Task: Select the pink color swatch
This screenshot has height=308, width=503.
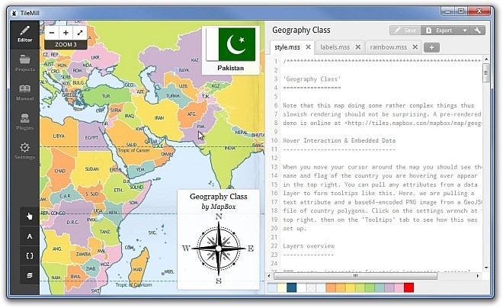Action: 399,287
